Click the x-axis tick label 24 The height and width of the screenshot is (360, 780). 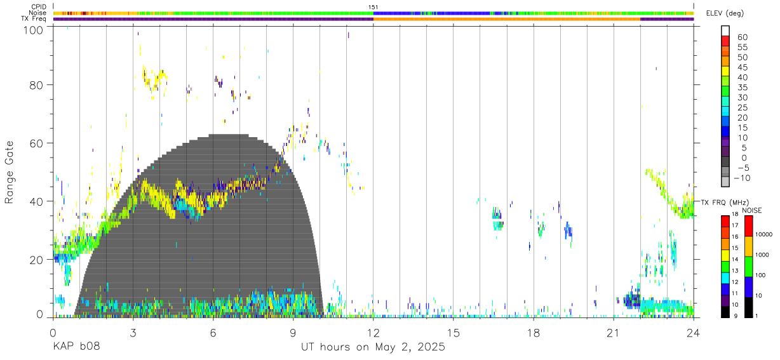[694, 333]
